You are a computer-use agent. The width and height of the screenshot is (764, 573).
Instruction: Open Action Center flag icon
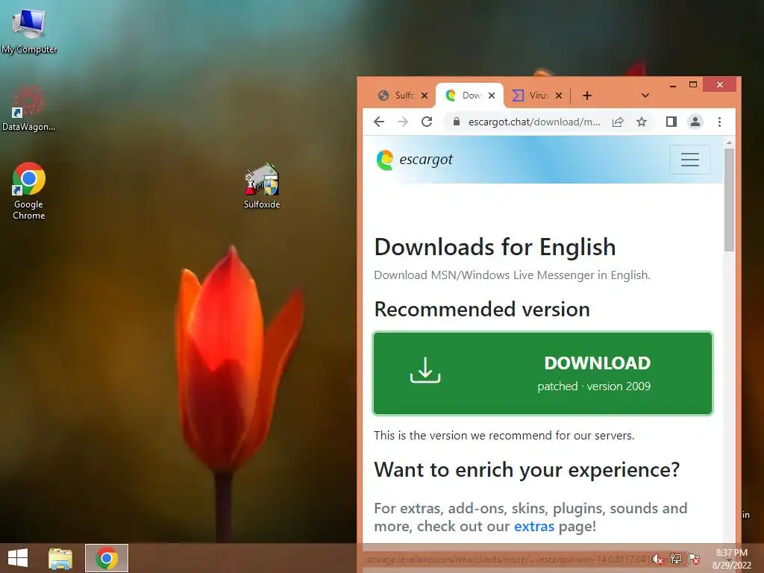tap(695, 559)
